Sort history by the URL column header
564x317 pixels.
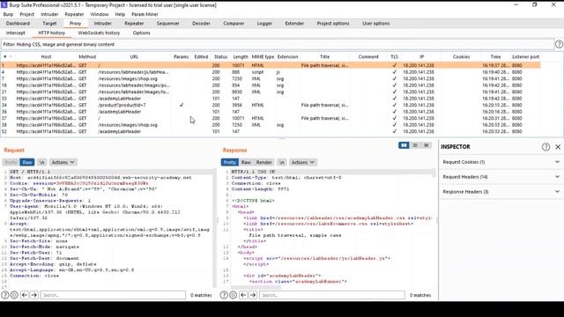point(134,56)
